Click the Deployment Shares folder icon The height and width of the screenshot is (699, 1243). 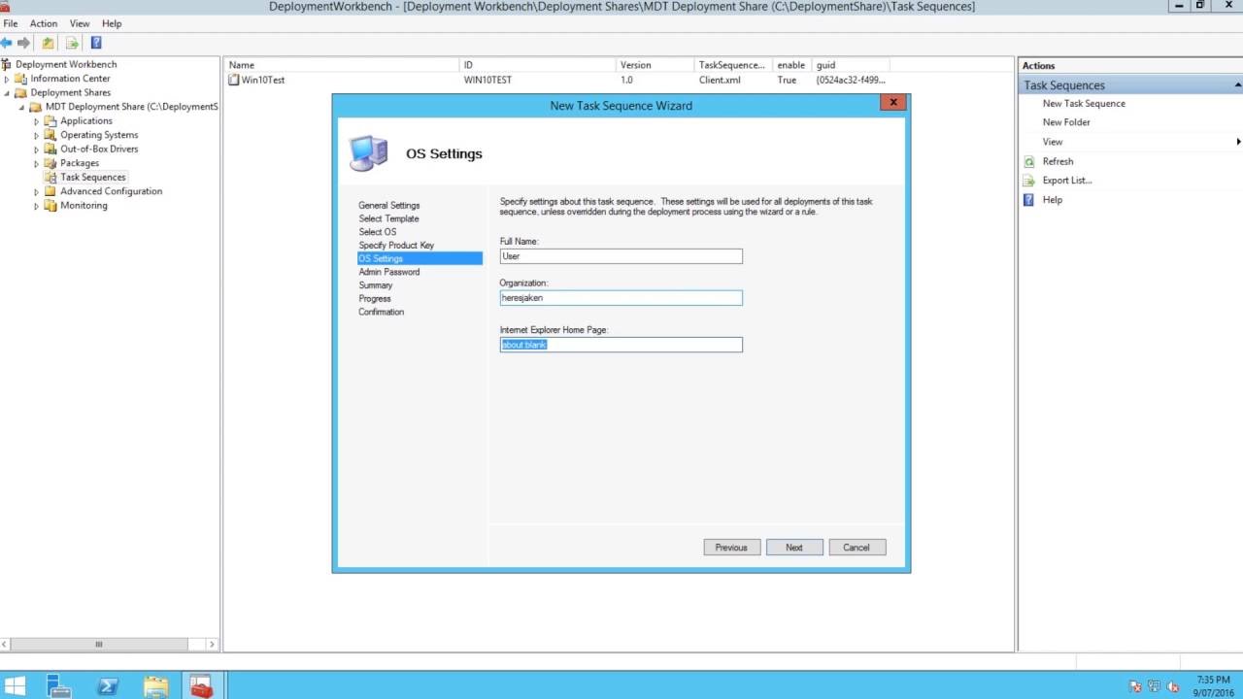[21, 92]
